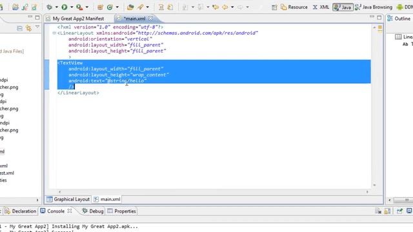Select the main.xml source bottom tab

pyautogui.click(x=107, y=199)
